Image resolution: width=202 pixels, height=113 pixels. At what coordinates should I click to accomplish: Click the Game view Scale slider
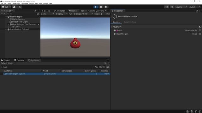point(103,14)
